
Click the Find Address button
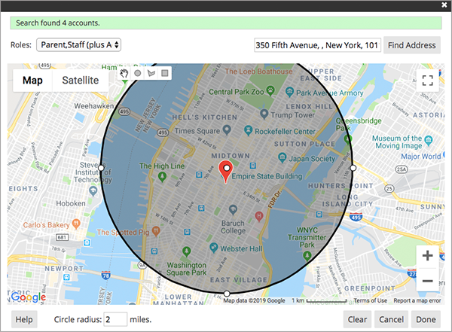[x=411, y=45]
